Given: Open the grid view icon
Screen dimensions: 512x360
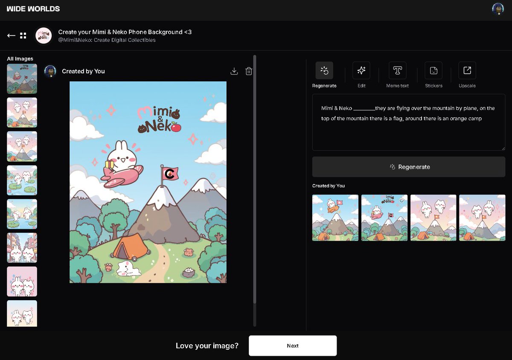Looking at the screenshot, I should pos(23,35).
